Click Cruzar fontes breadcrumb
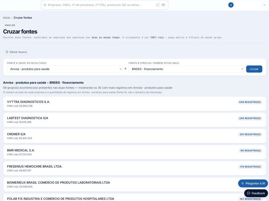This screenshot has height=201, width=269. click(23, 18)
